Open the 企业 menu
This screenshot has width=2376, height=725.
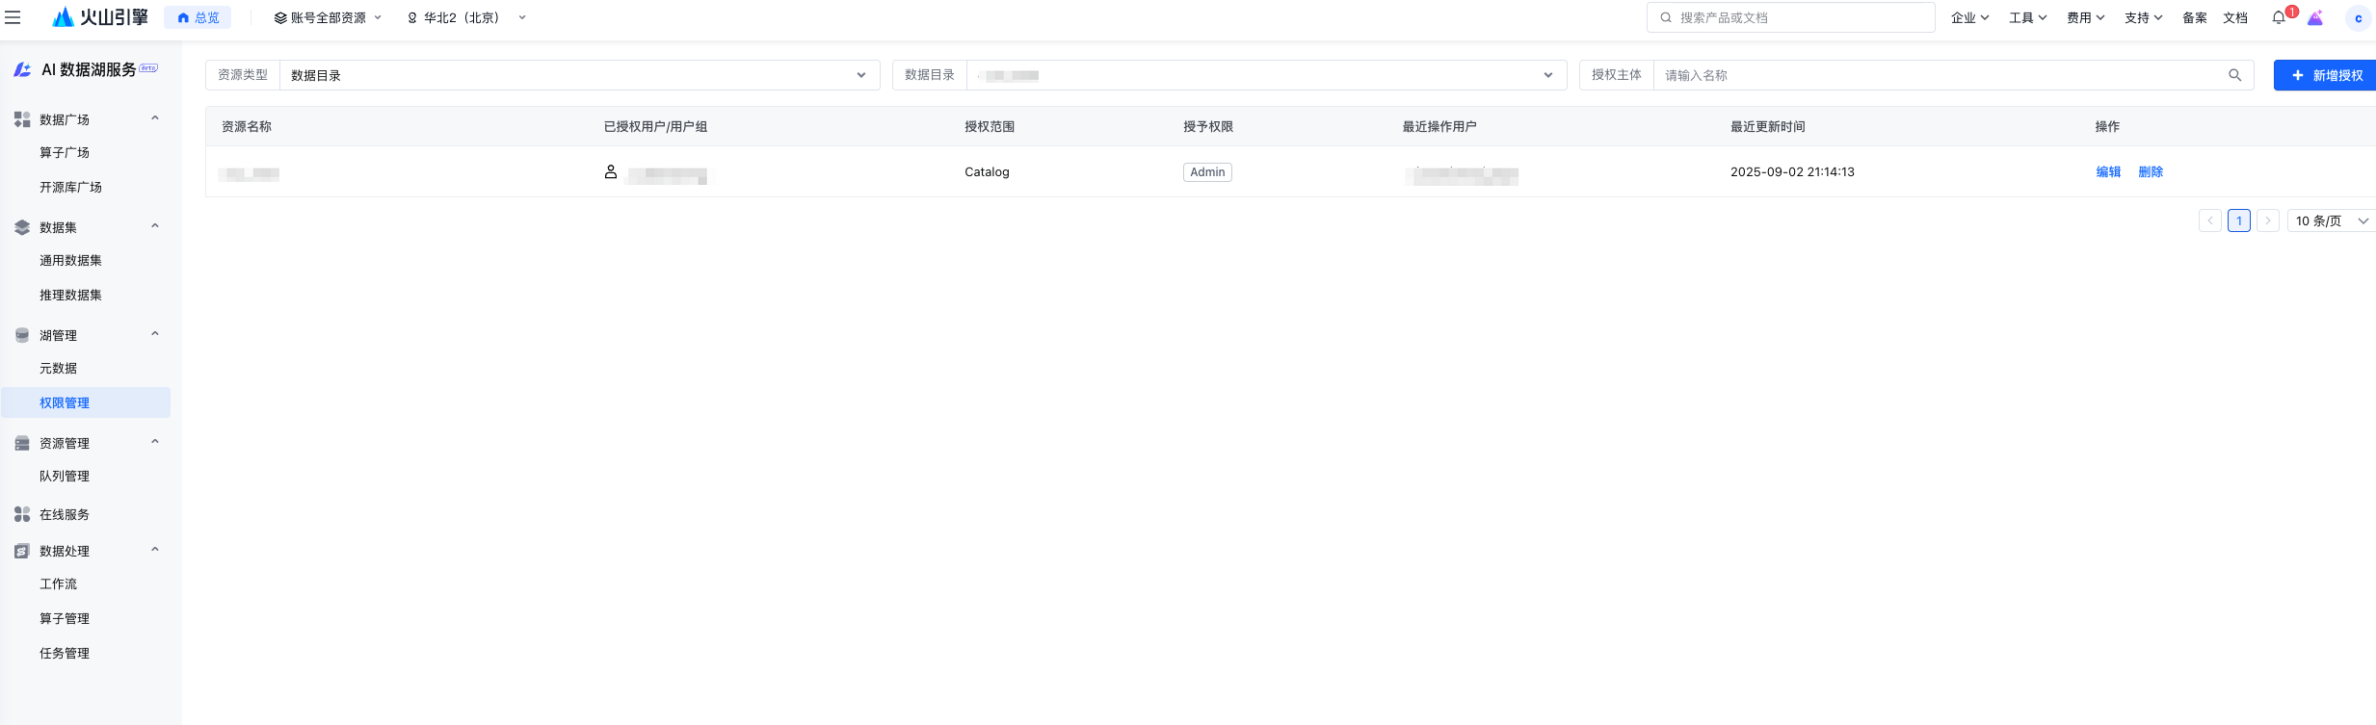pyautogui.click(x=1969, y=17)
